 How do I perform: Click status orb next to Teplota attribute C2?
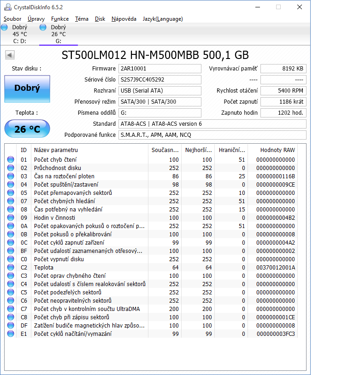pos(11,268)
